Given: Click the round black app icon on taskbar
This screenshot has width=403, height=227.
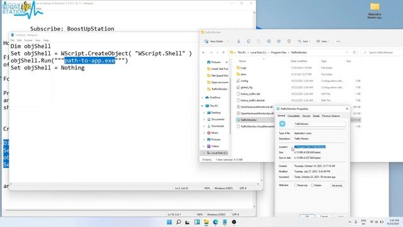Looking at the screenshot, I should [x=234, y=222].
